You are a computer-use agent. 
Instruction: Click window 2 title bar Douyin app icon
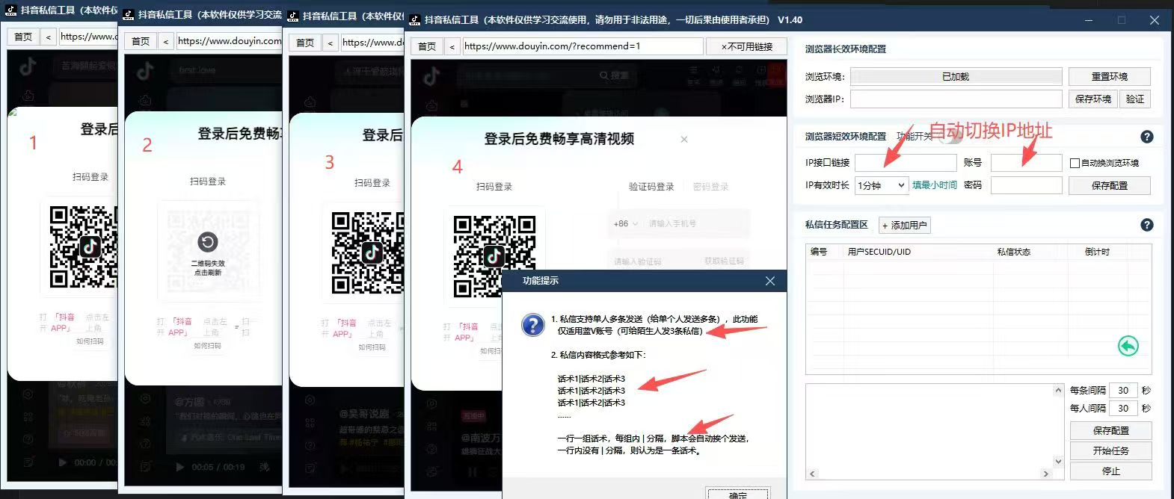[x=128, y=15]
